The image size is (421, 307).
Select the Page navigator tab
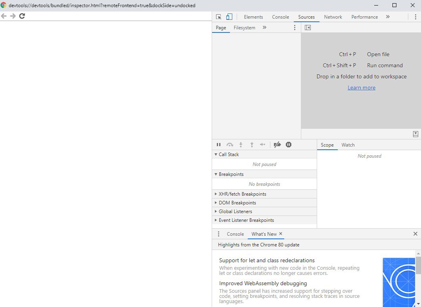tap(221, 28)
